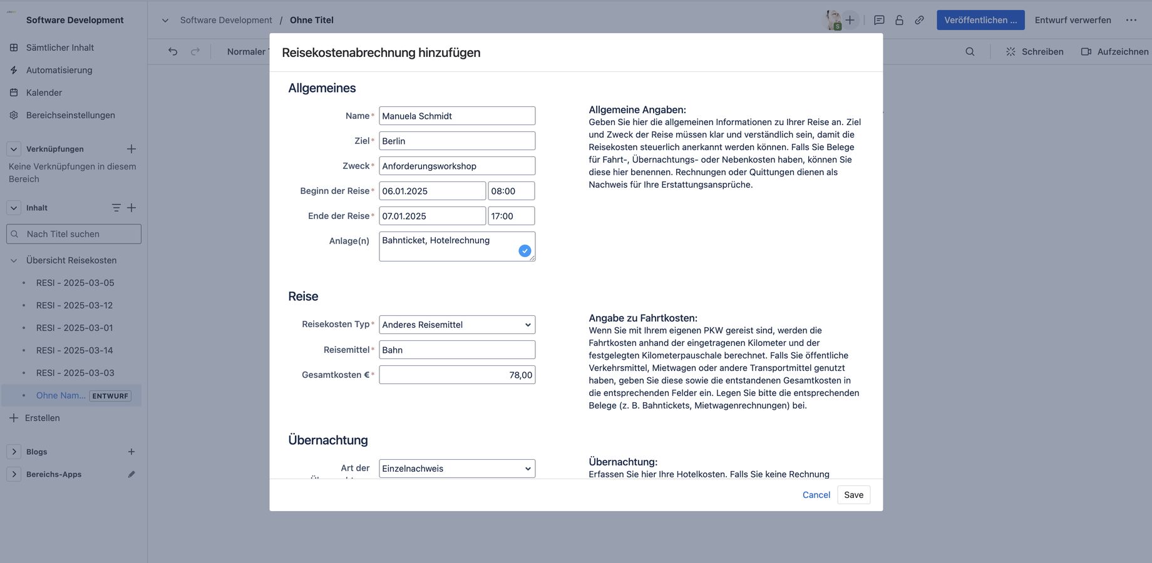
Task: Edit Beginn der Reise time 08:00
Action: point(512,191)
